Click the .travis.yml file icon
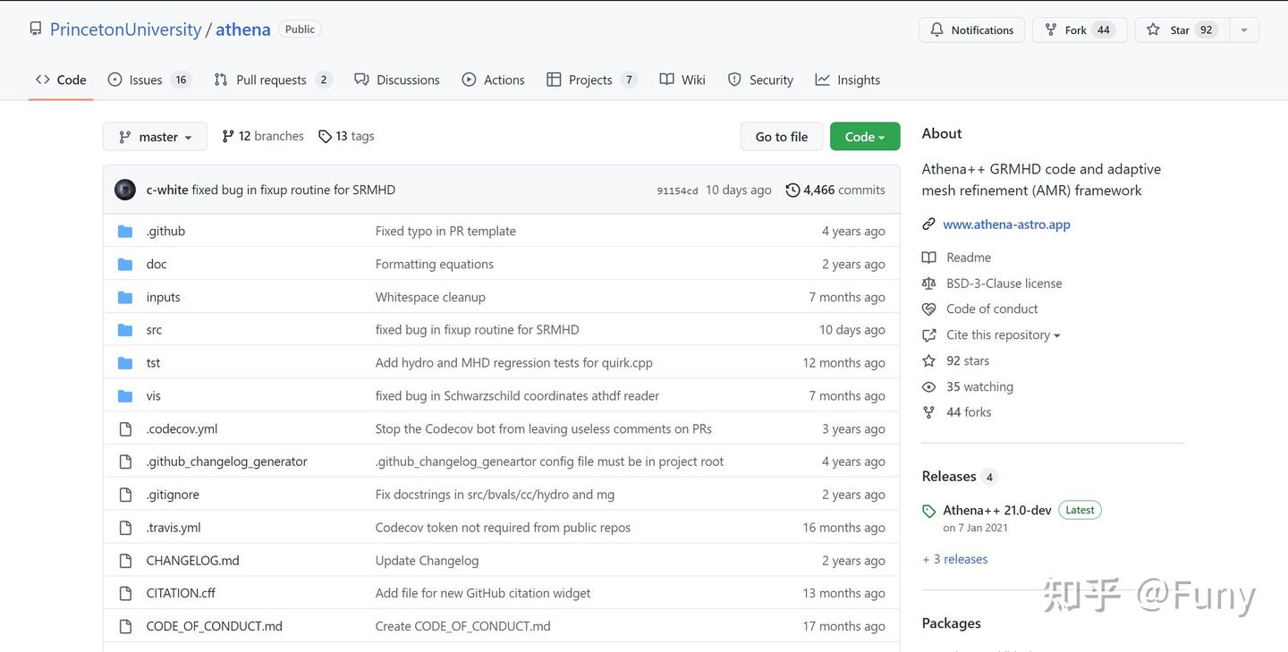The image size is (1288, 652). 125,528
